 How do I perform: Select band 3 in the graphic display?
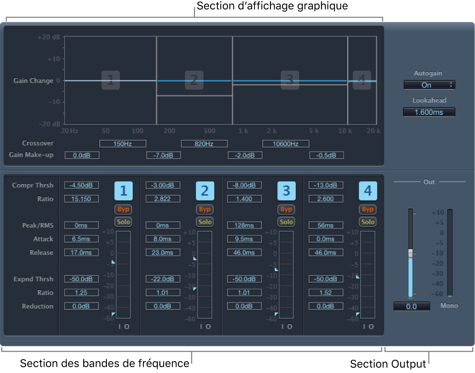click(290, 81)
